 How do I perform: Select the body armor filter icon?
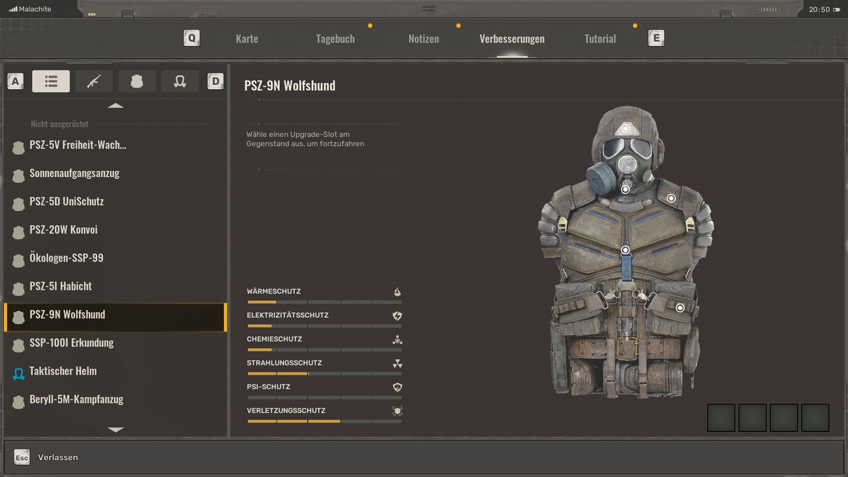(137, 82)
